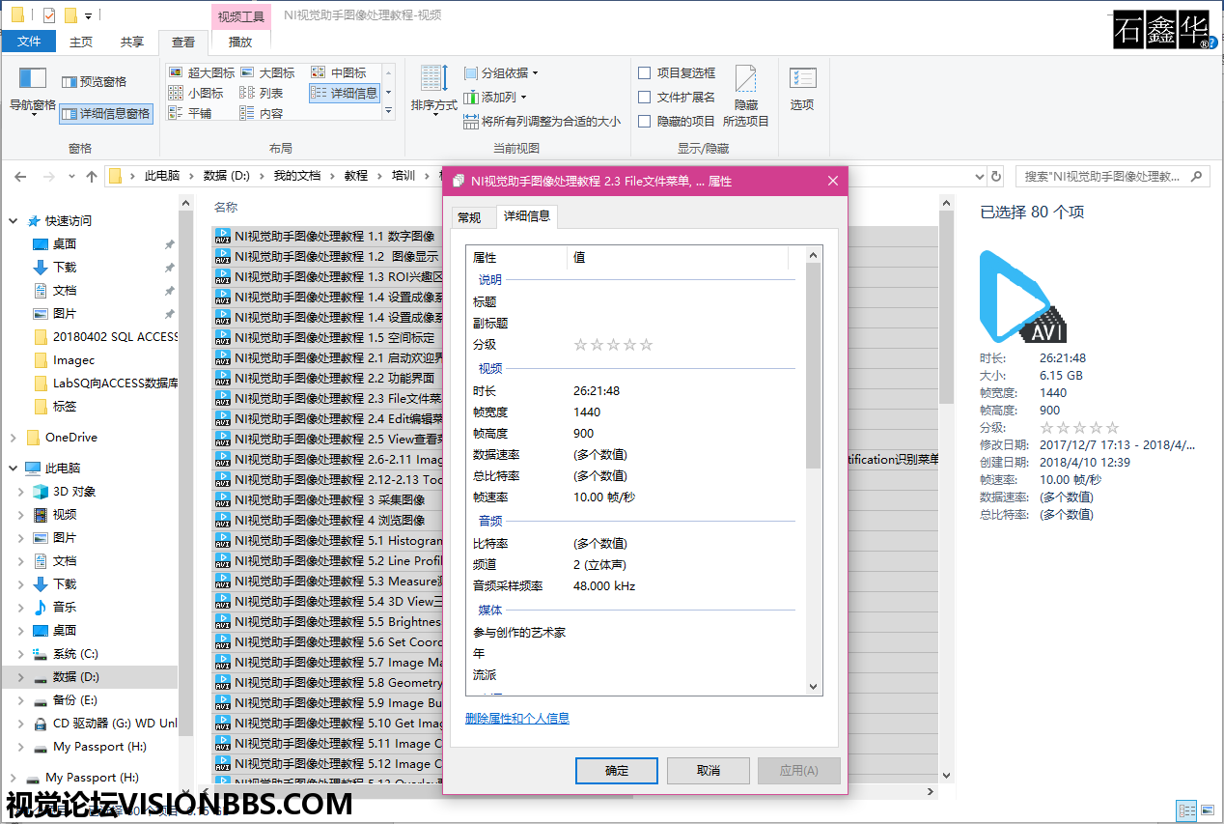Click the large icons view toggle in status bar

(x=1208, y=811)
